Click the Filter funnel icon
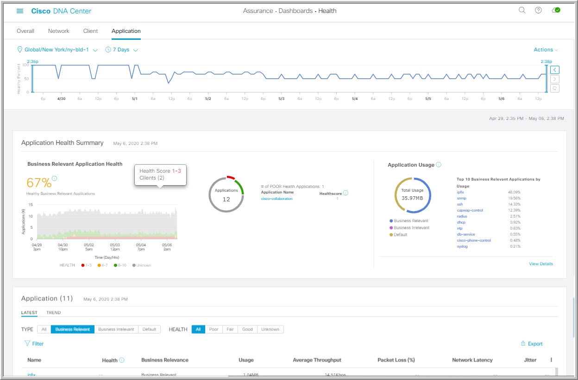 pos(27,344)
